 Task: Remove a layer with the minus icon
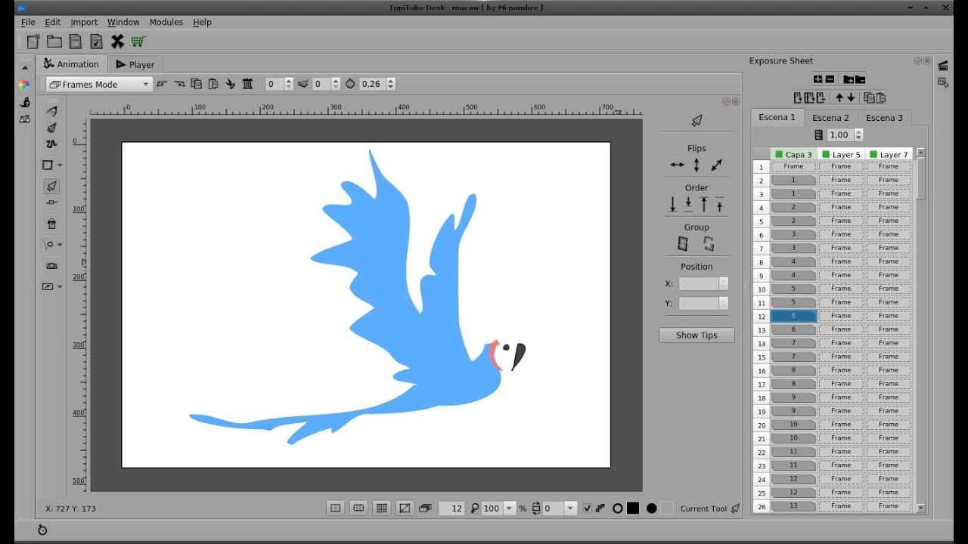[830, 79]
